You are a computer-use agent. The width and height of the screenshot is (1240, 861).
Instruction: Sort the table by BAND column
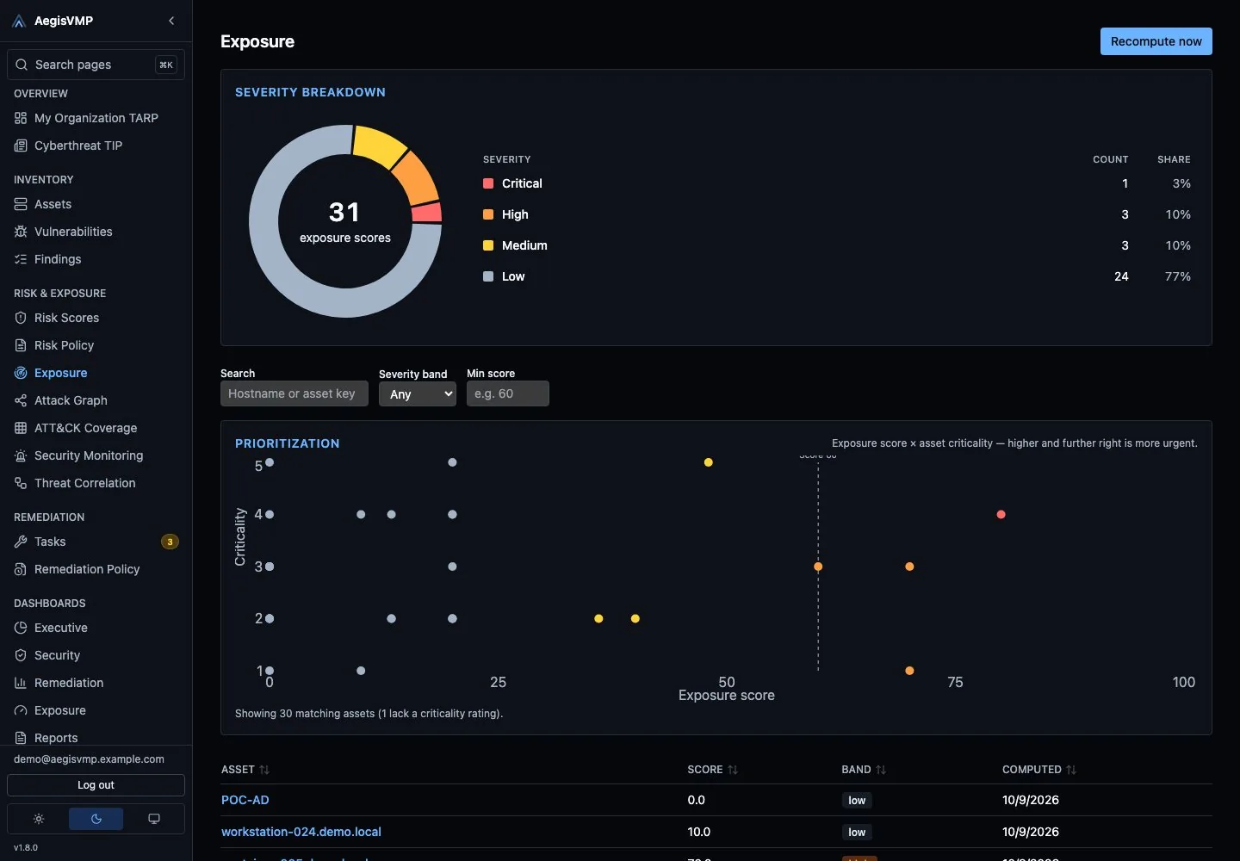point(864,770)
